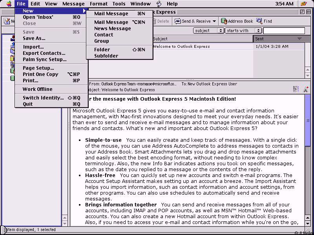The image size is (314, 235).
Task: Choose Export Contacts... from File menu
Action: click(x=51, y=53)
